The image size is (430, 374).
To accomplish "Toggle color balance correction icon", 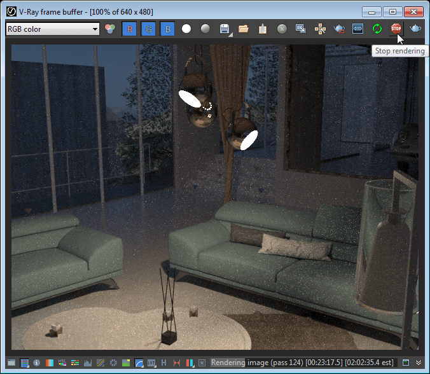I will click(75, 363).
